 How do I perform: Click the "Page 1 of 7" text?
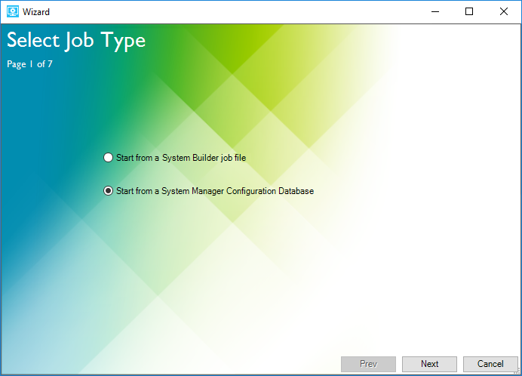[x=29, y=64]
